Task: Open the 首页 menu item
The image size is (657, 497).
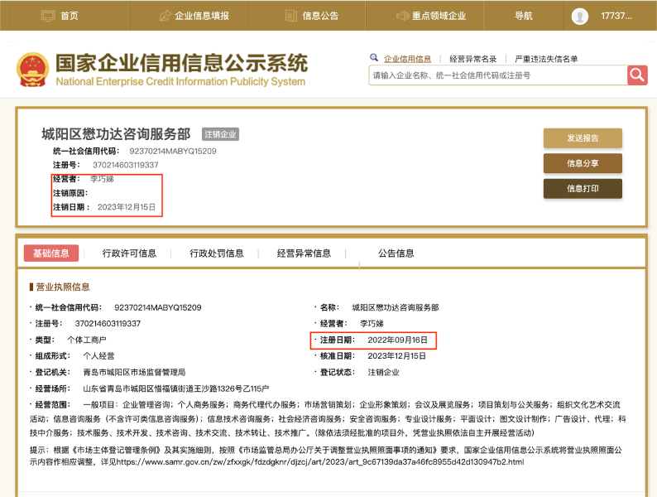Action: [x=70, y=16]
